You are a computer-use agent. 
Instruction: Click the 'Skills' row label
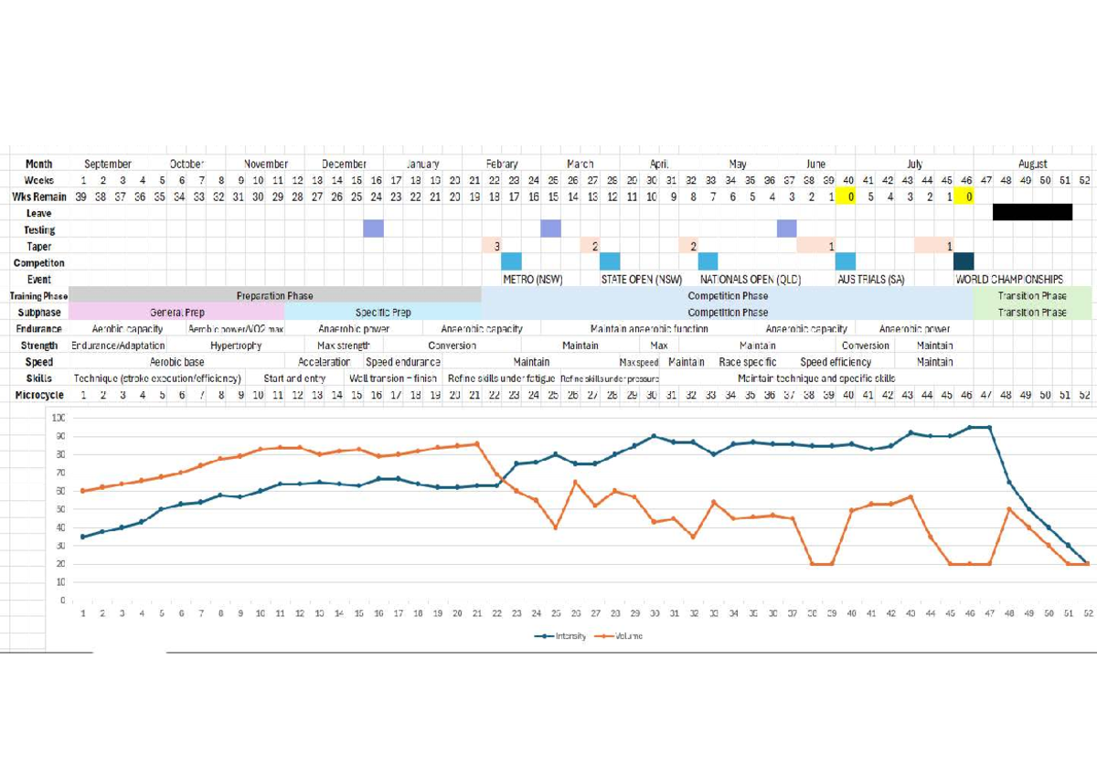38,378
